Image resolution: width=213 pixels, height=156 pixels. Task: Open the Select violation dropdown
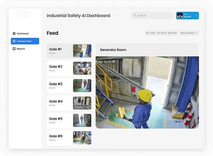189,33
